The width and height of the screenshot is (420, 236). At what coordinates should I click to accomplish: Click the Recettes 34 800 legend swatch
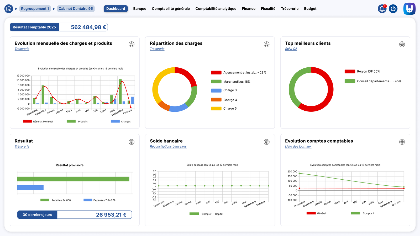pyautogui.click(x=45, y=200)
